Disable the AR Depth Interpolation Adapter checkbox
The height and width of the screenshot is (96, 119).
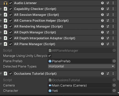[x=11, y=38]
